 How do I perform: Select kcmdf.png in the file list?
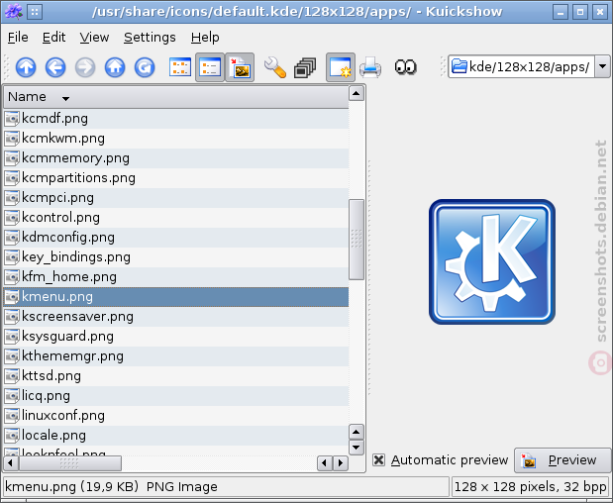pos(175,119)
